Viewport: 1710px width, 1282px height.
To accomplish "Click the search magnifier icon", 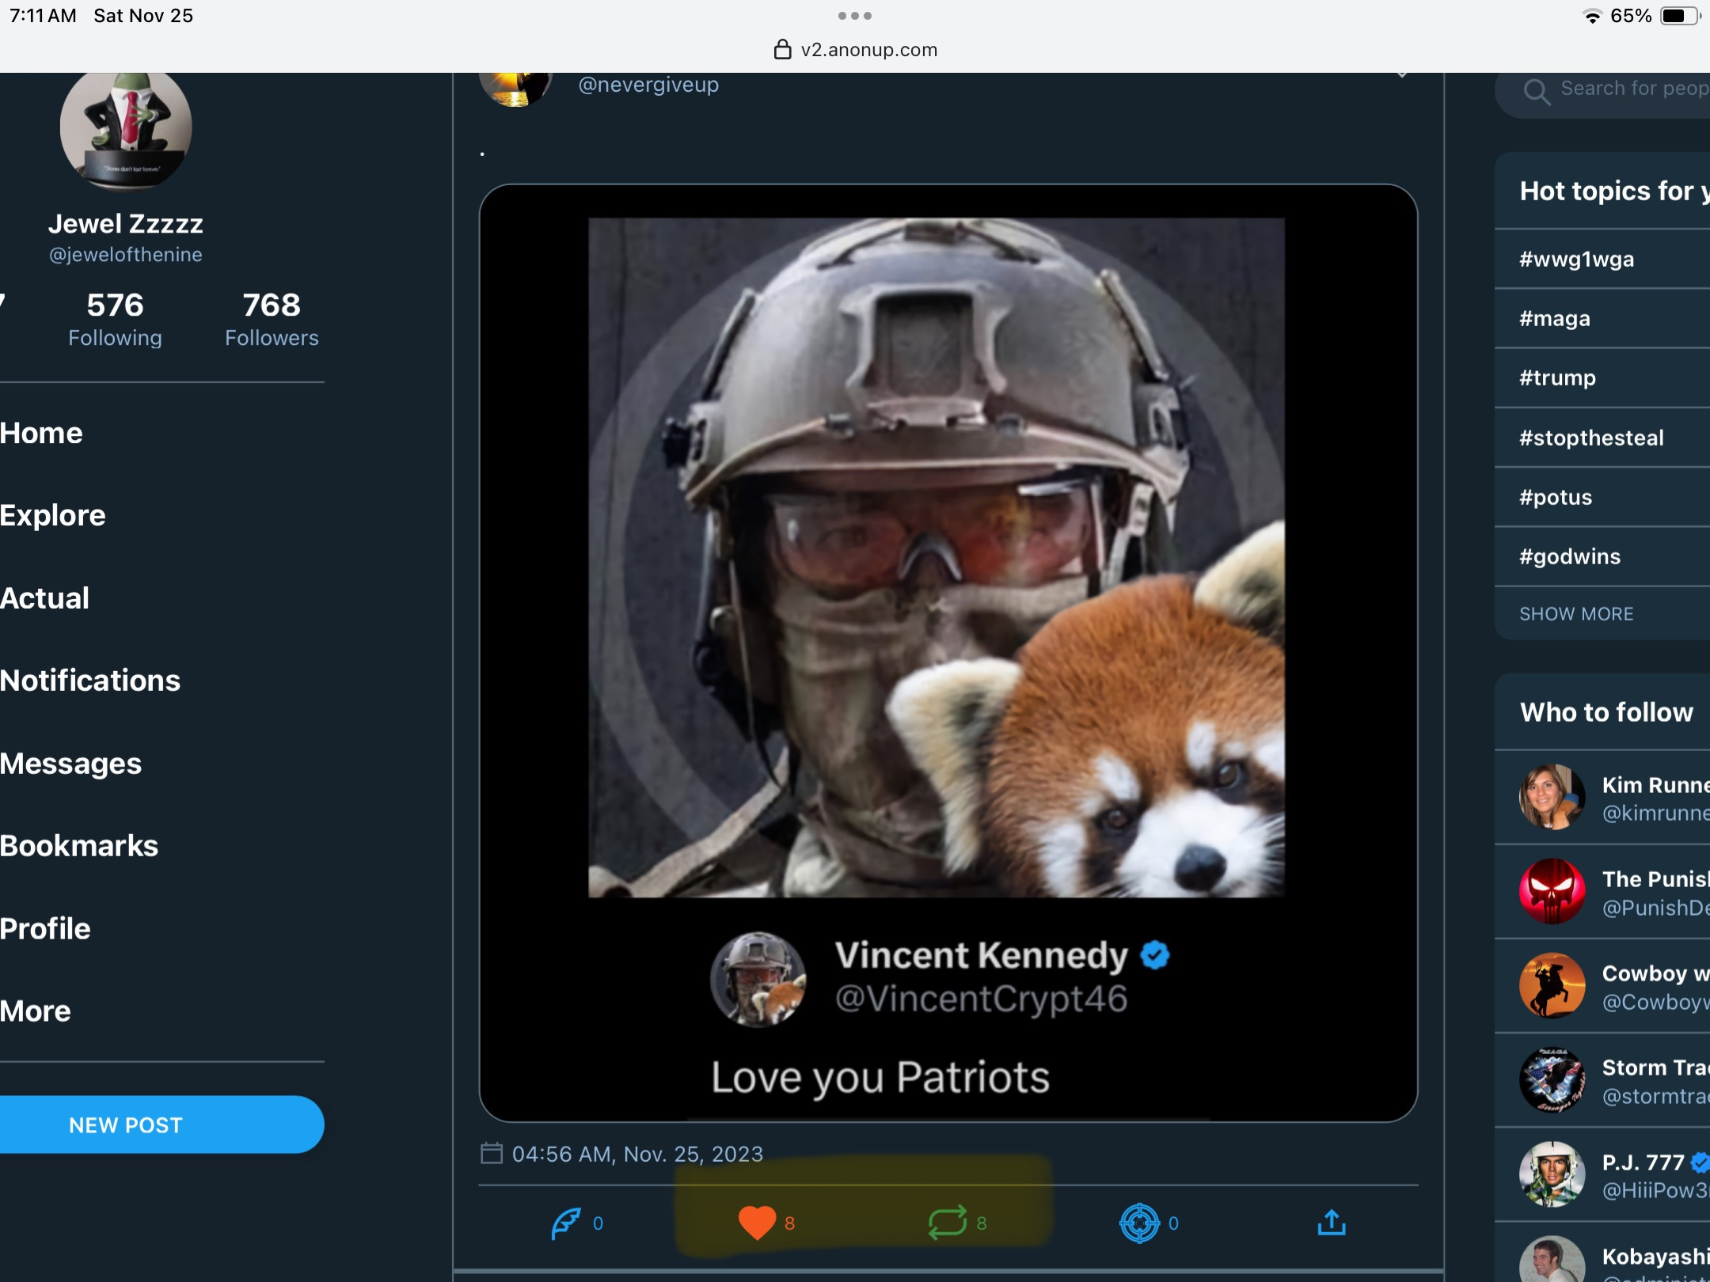I will [1536, 91].
